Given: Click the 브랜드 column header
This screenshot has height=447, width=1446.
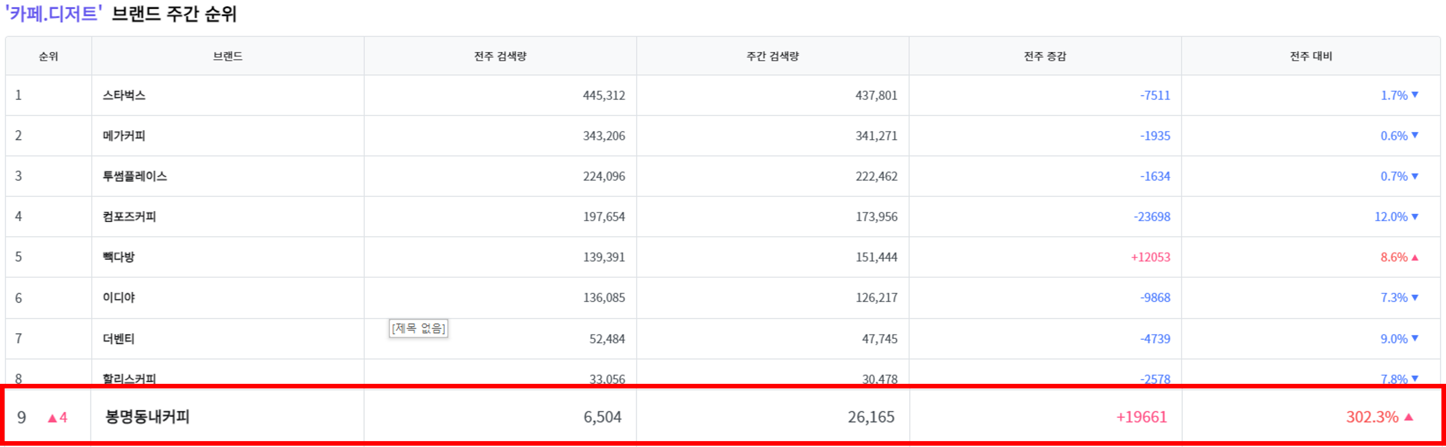Looking at the screenshot, I should [228, 56].
